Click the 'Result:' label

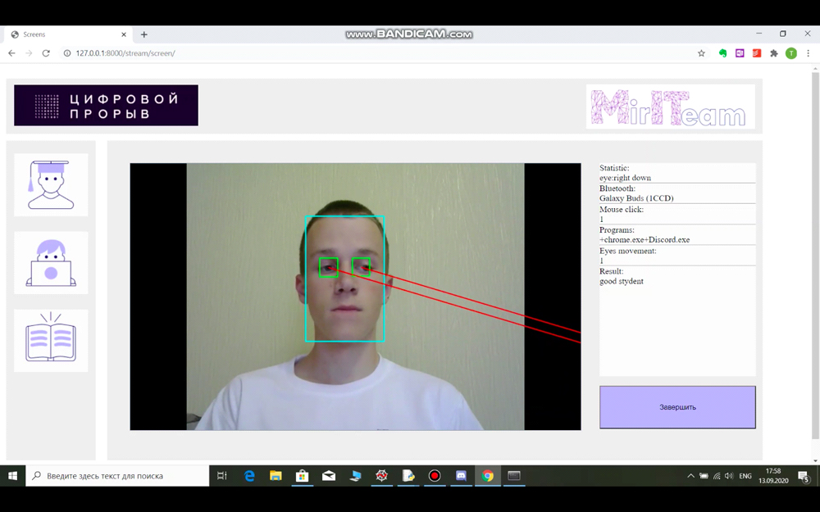612,271
